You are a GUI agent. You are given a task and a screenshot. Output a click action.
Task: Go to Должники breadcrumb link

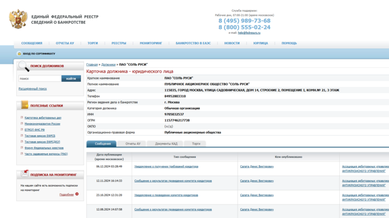click(x=109, y=65)
